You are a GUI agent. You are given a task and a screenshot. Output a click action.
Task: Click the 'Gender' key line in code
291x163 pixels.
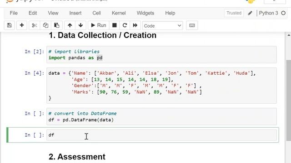136,86
